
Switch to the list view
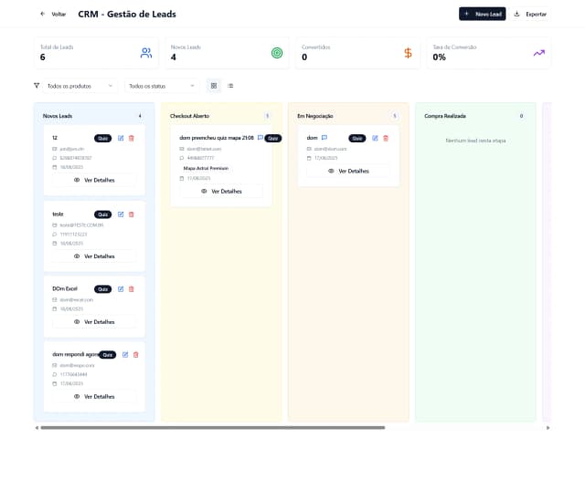pyautogui.click(x=230, y=86)
